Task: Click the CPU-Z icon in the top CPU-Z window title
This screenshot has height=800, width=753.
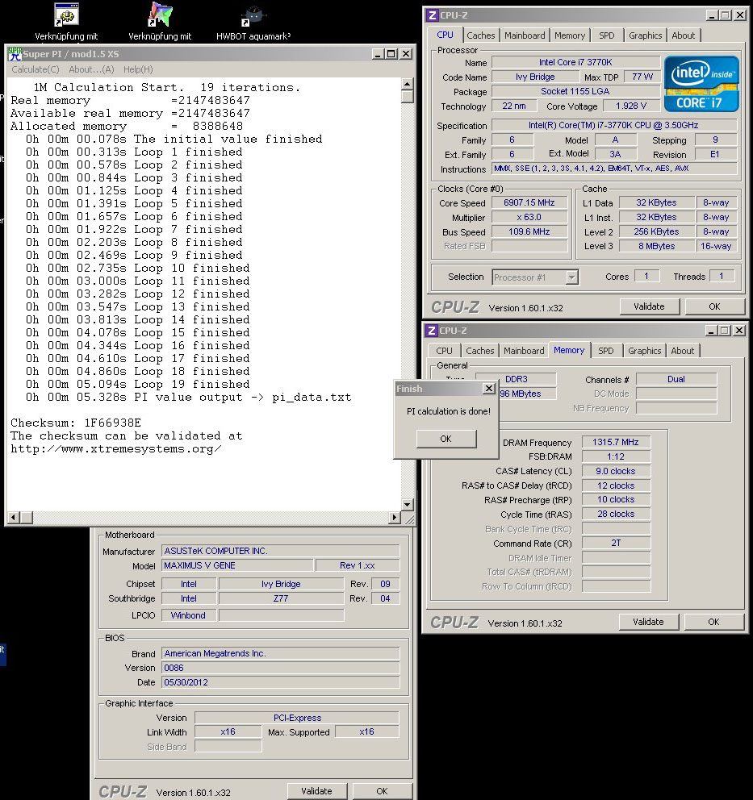Action: click(432, 15)
